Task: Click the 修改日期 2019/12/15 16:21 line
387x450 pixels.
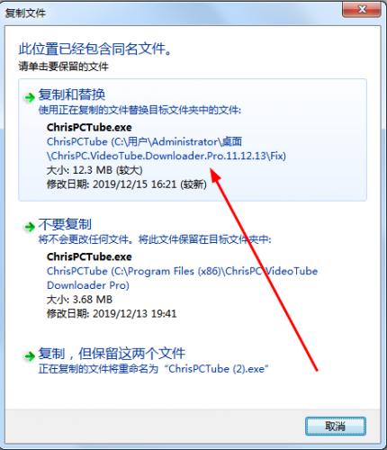Action: (x=127, y=184)
